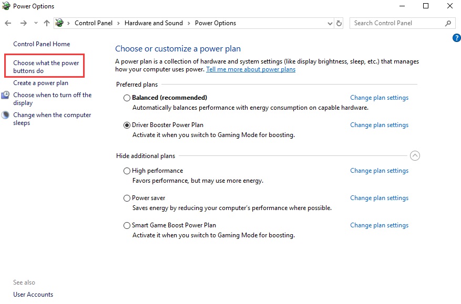The height and width of the screenshot is (304, 461).
Task: Go forward with the Forward arrow
Action: pos(24,23)
